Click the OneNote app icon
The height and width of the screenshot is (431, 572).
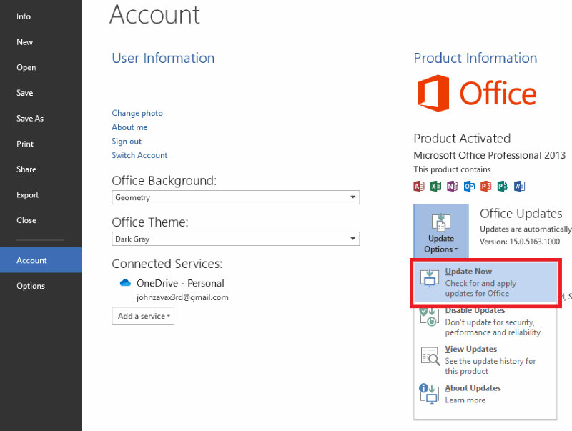(x=453, y=187)
